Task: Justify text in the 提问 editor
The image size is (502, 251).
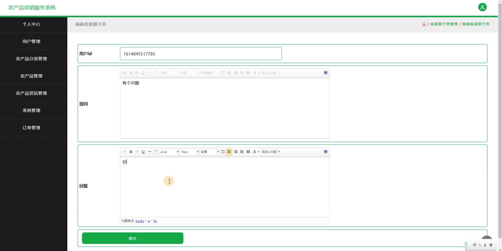Action: tap(248, 73)
